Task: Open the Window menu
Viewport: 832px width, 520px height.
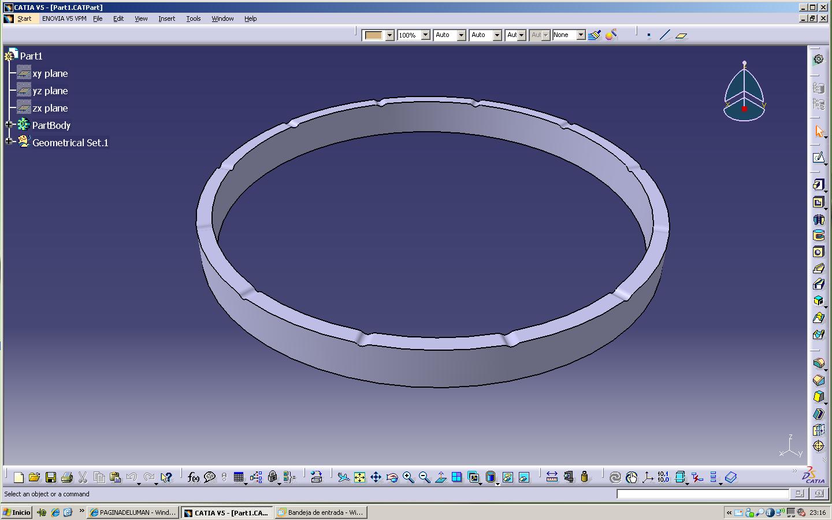Action: pos(222,18)
